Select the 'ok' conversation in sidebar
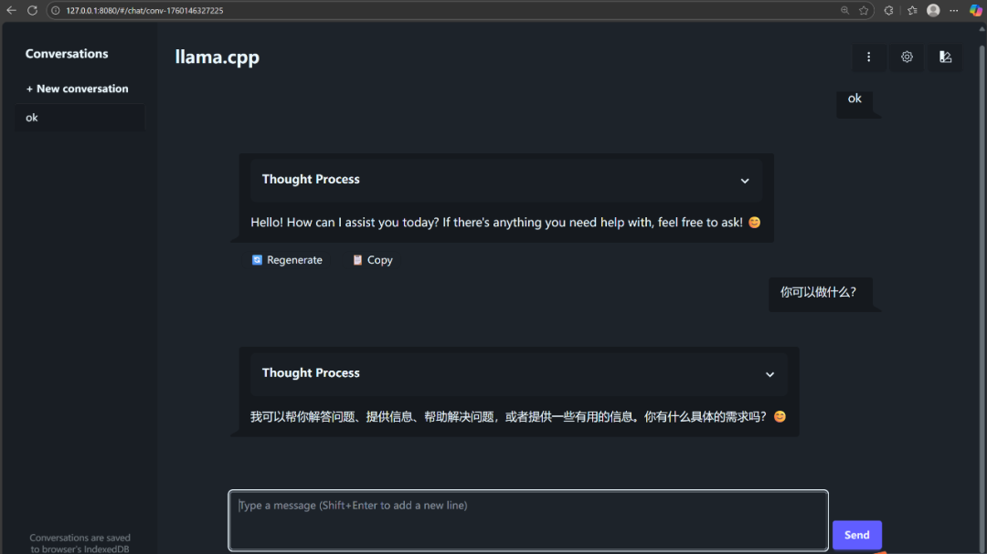This screenshot has width=987, height=554. click(80, 118)
